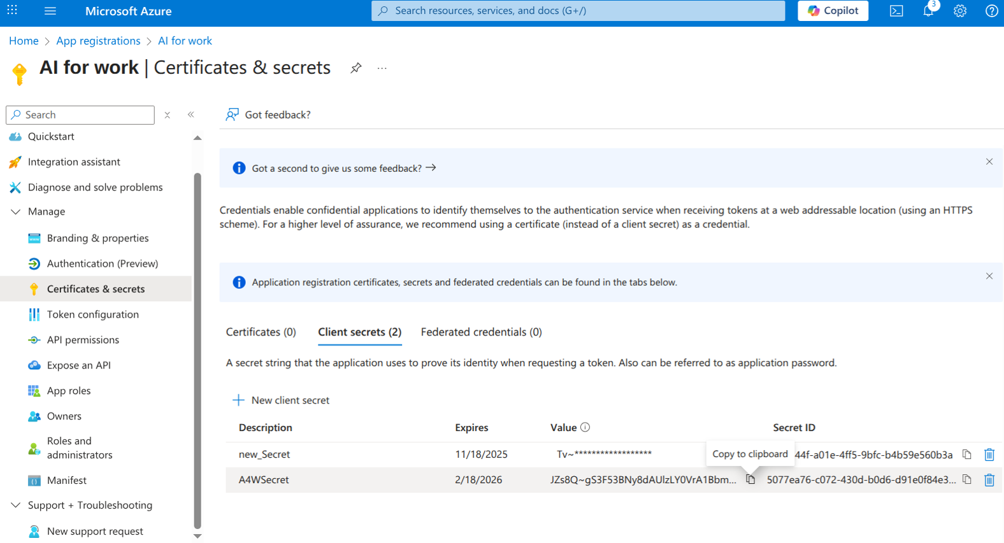
Task: Click the sidebar scrollbar thumb
Action: point(197,350)
